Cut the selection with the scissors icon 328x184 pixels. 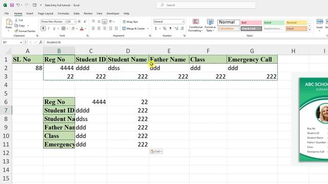[16, 20]
